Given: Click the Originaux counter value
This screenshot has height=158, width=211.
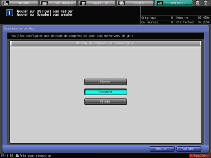Looking at the screenshot, I should pyautogui.click(x=172, y=18).
